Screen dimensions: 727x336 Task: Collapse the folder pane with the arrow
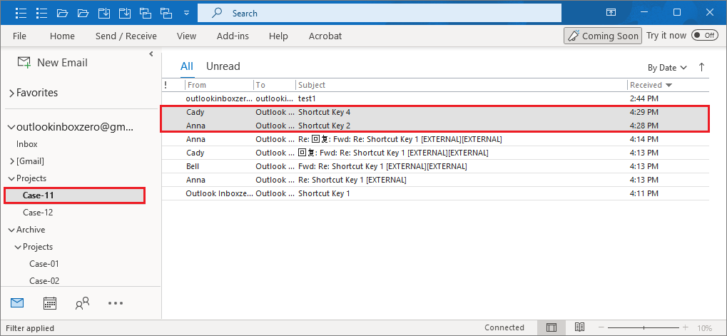(x=151, y=54)
